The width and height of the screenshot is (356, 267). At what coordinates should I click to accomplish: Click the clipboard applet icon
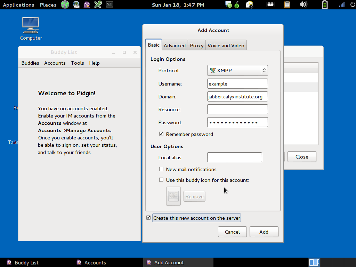287,5
